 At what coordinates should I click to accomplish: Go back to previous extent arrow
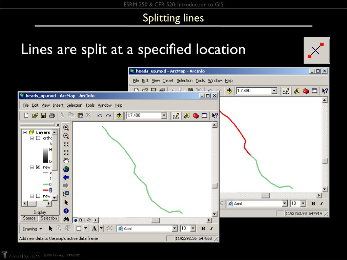[x=66, y=177]
